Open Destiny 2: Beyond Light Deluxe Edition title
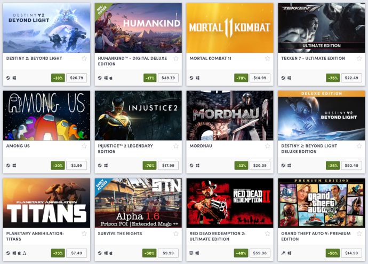The image size is (368, 264). (x=309, y=149)
